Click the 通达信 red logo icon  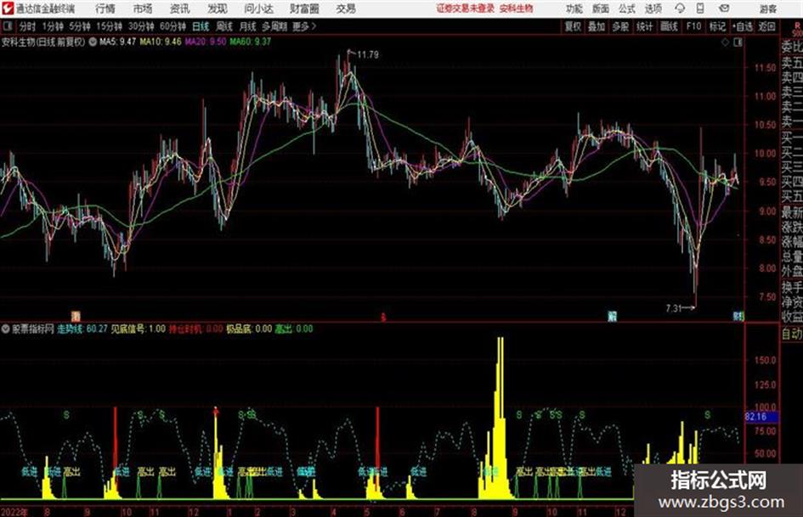(x=8, y=8)
